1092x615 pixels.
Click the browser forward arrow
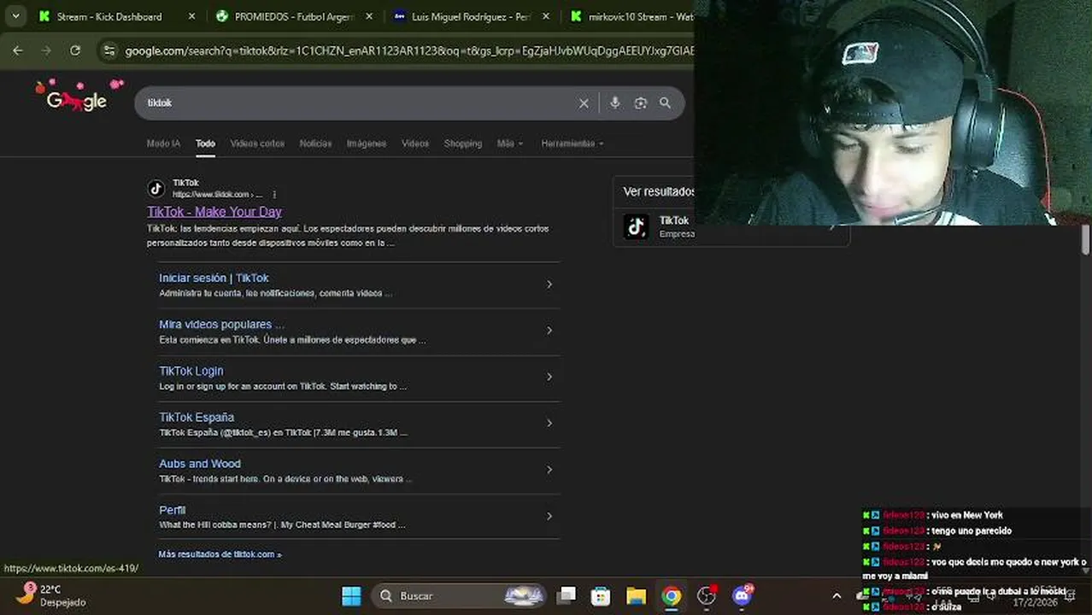(46, 50)
